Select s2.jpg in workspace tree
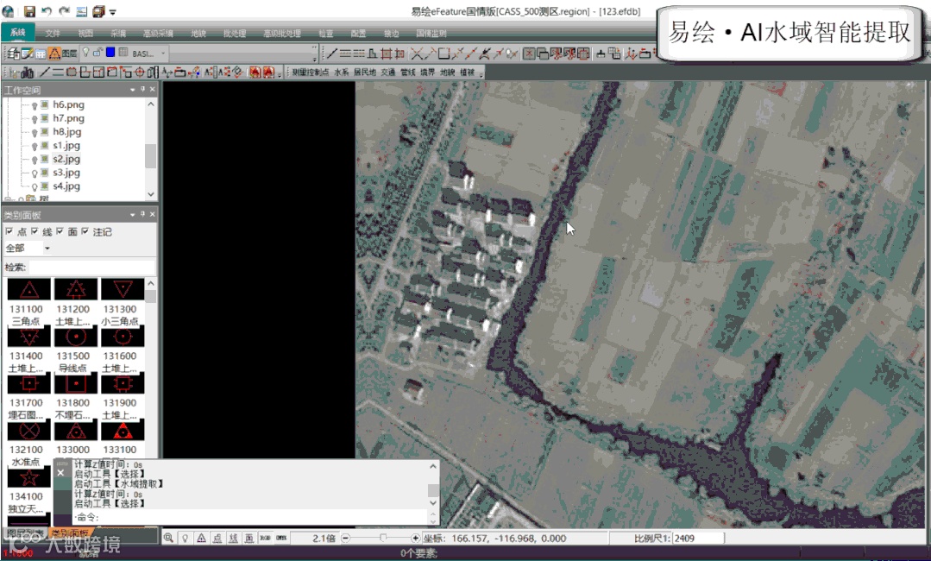Viewport: 931px width, 561px height. [x=66, y=159]
